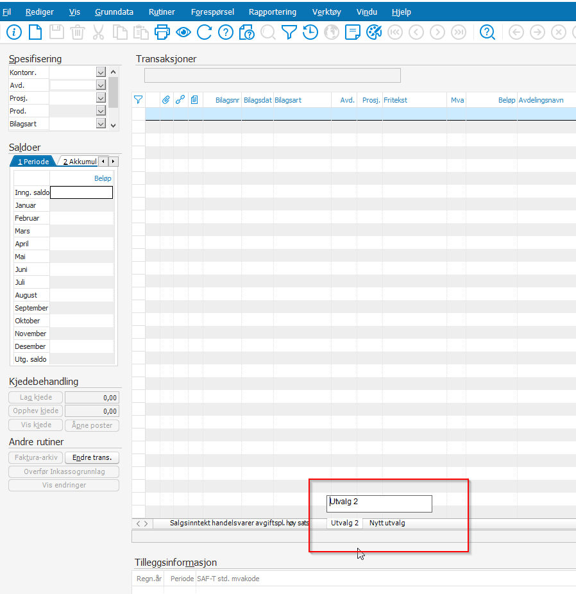Click the back arrow circle icon
The image size is (576, 594).
(516, 32)
